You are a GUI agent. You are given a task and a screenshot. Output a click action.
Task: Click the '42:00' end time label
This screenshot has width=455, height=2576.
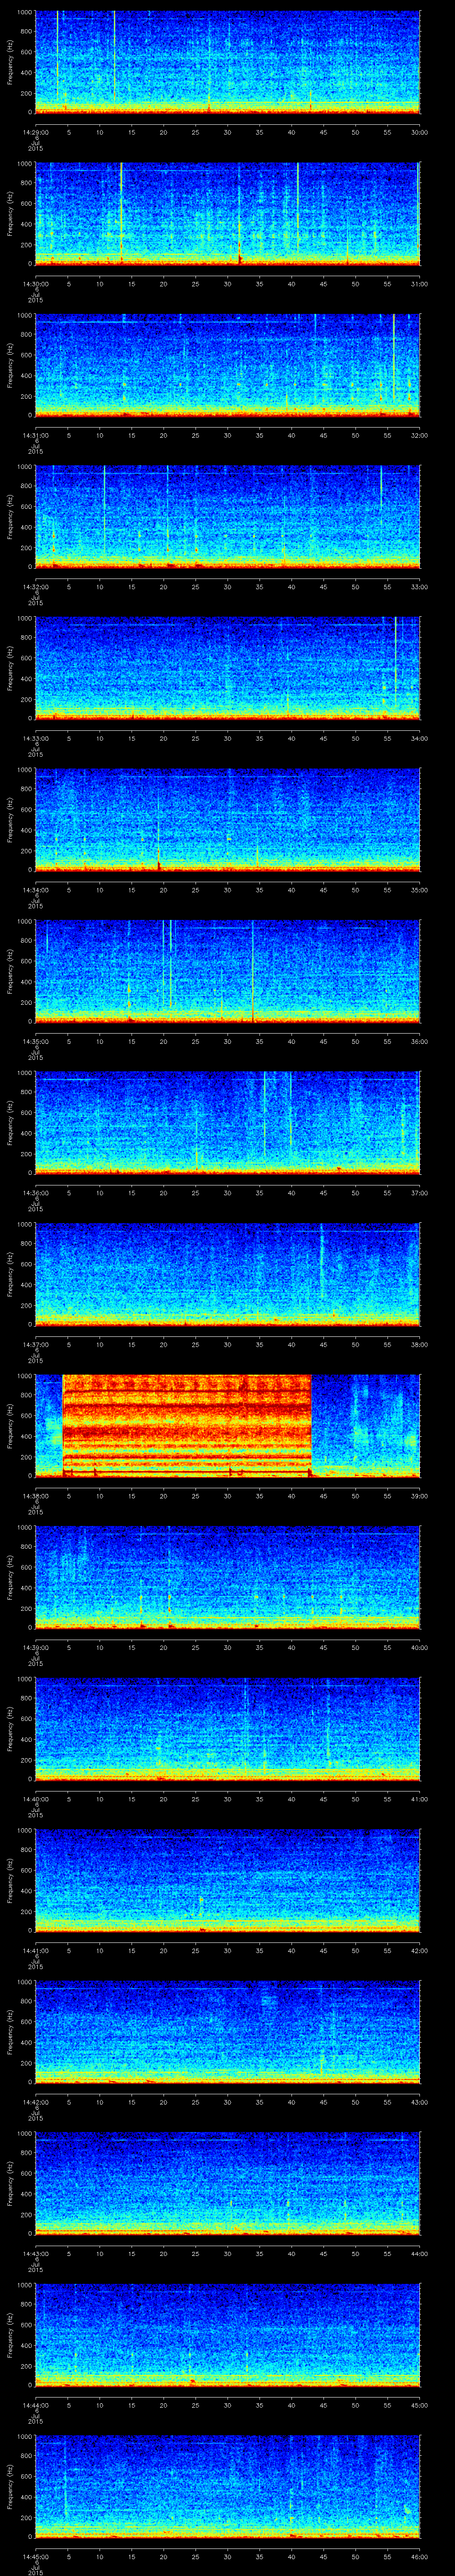pyautogui.click(x=419, y=1950)
